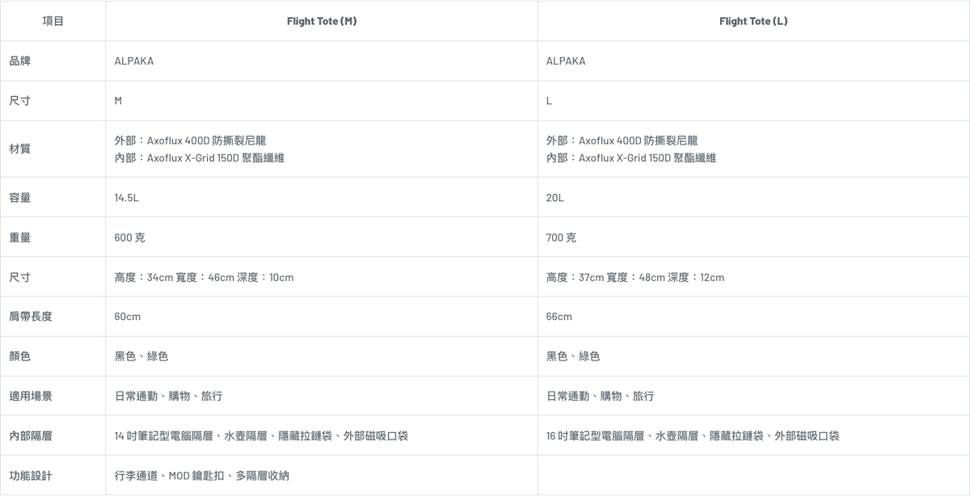Click the Flight Tote (L) column header

tap(753, 21)
